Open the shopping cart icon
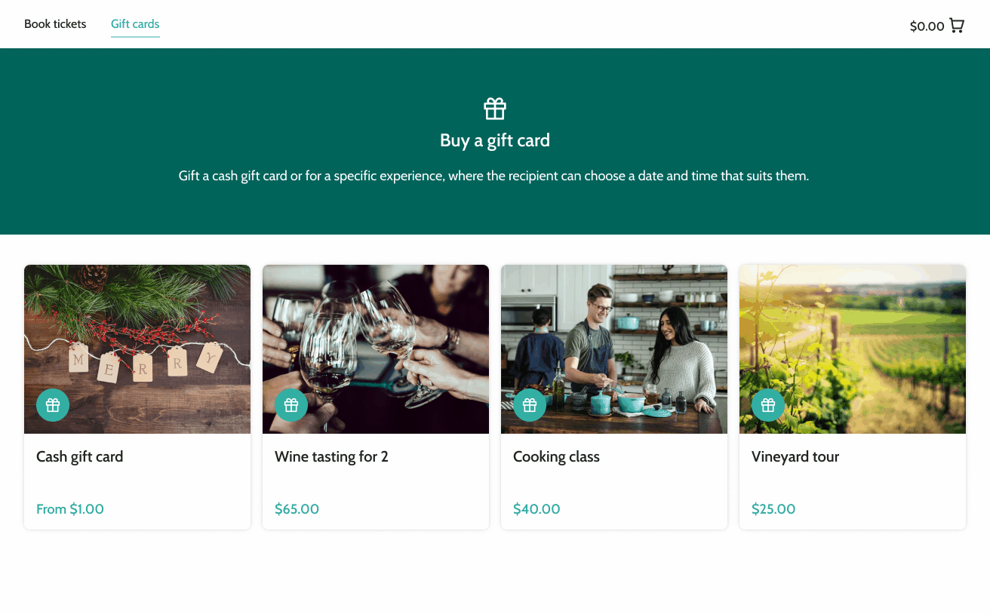The height and width of the screenshot is (614, 990). (x=957, y=26)
